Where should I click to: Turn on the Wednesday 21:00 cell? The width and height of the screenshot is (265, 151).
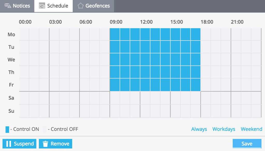pyautogui.click(x=236, y=60)
